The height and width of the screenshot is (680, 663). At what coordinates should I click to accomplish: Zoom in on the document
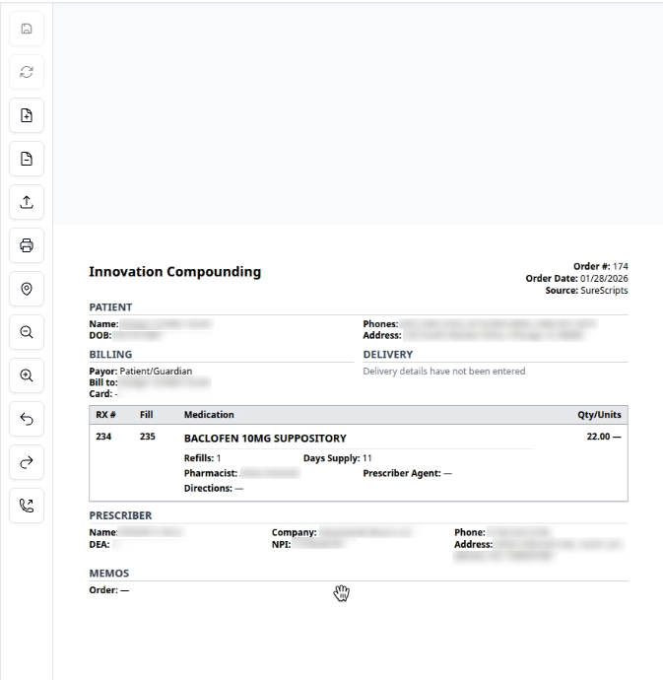27,375
